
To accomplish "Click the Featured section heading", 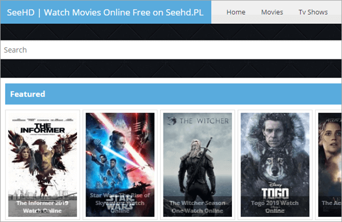I will click(x=28, y=94).
